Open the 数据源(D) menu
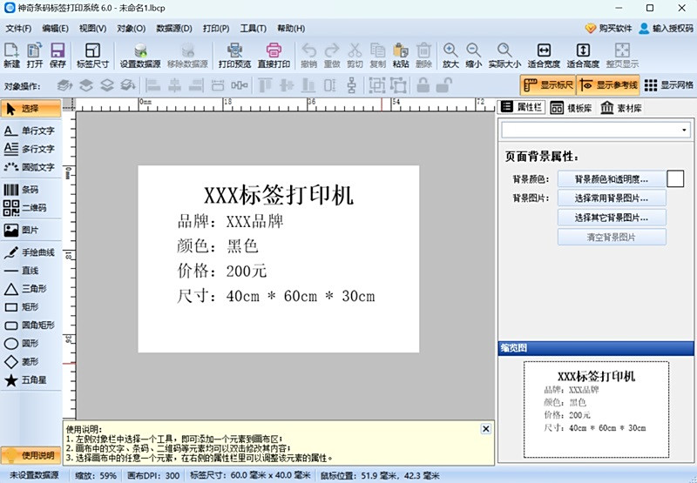Screen dimensions: 697x483 pos(174,28)
